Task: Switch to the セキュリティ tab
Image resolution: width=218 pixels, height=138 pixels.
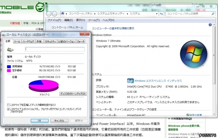Action: click(x=50, y=42)
